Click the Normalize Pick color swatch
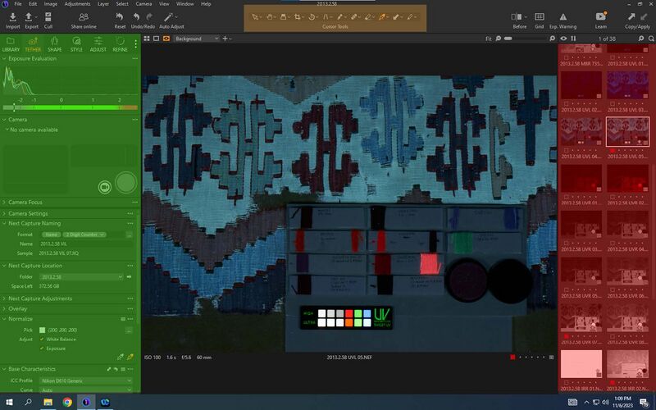This screenshot has width=656, height=410. pos(43,330)
